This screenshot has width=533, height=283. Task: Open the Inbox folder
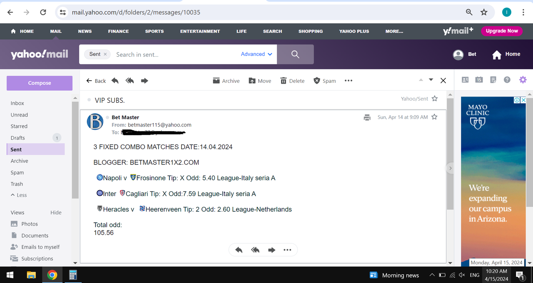[x=17, y=103]
